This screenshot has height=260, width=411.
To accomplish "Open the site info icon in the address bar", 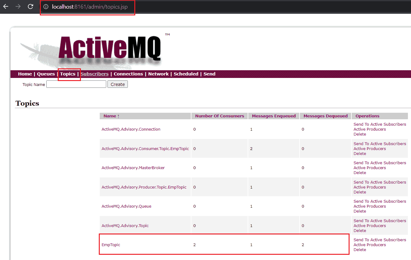I will [x=46, y=7].
